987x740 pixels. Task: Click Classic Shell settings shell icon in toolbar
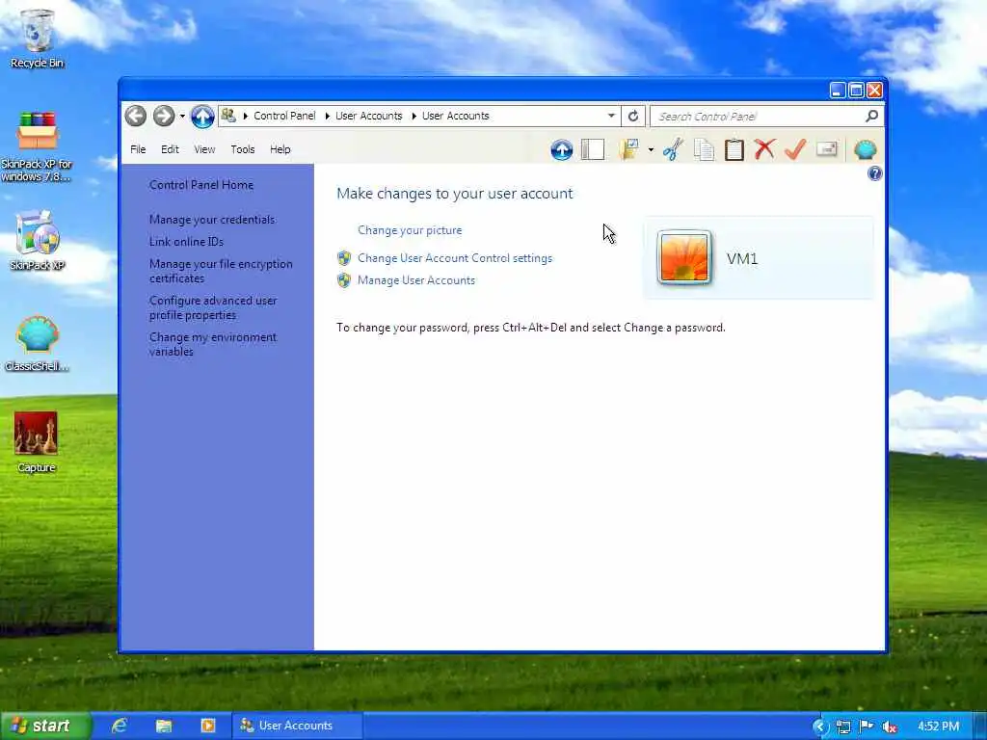click(866, 149)
